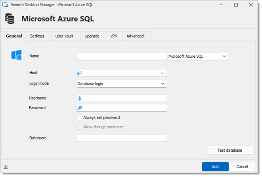This screenshot has height=177, width=262.
Task: Open the ID link at bottom left
Action: point(6,166)
